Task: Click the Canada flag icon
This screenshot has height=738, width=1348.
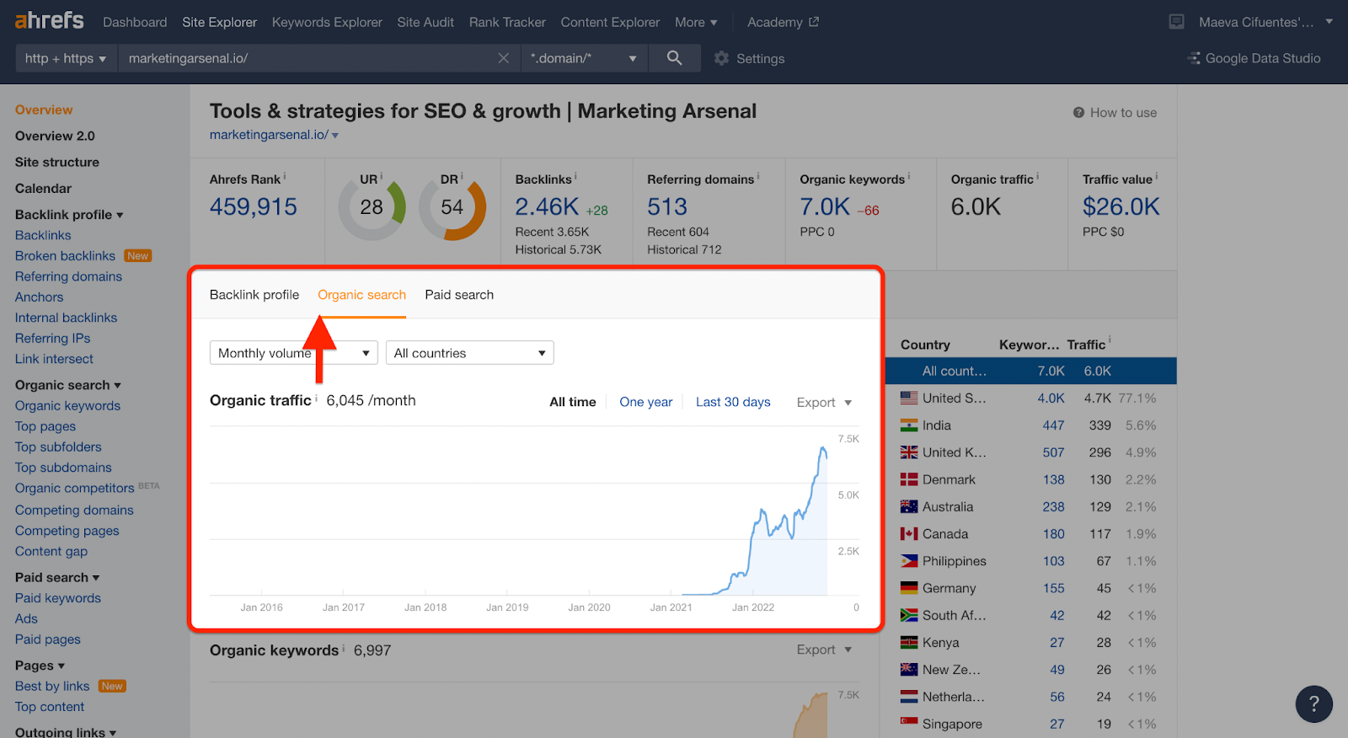Action: pos(909,534)
